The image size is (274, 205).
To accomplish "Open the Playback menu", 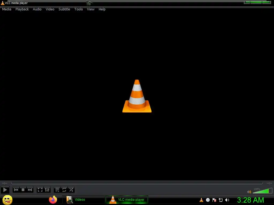I will pos(22,9).
